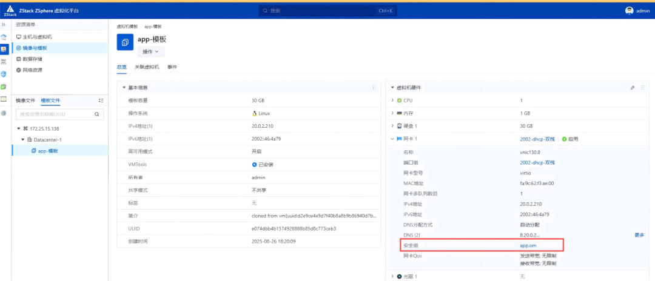Click the vnic130.0 name value

[530, 153]
